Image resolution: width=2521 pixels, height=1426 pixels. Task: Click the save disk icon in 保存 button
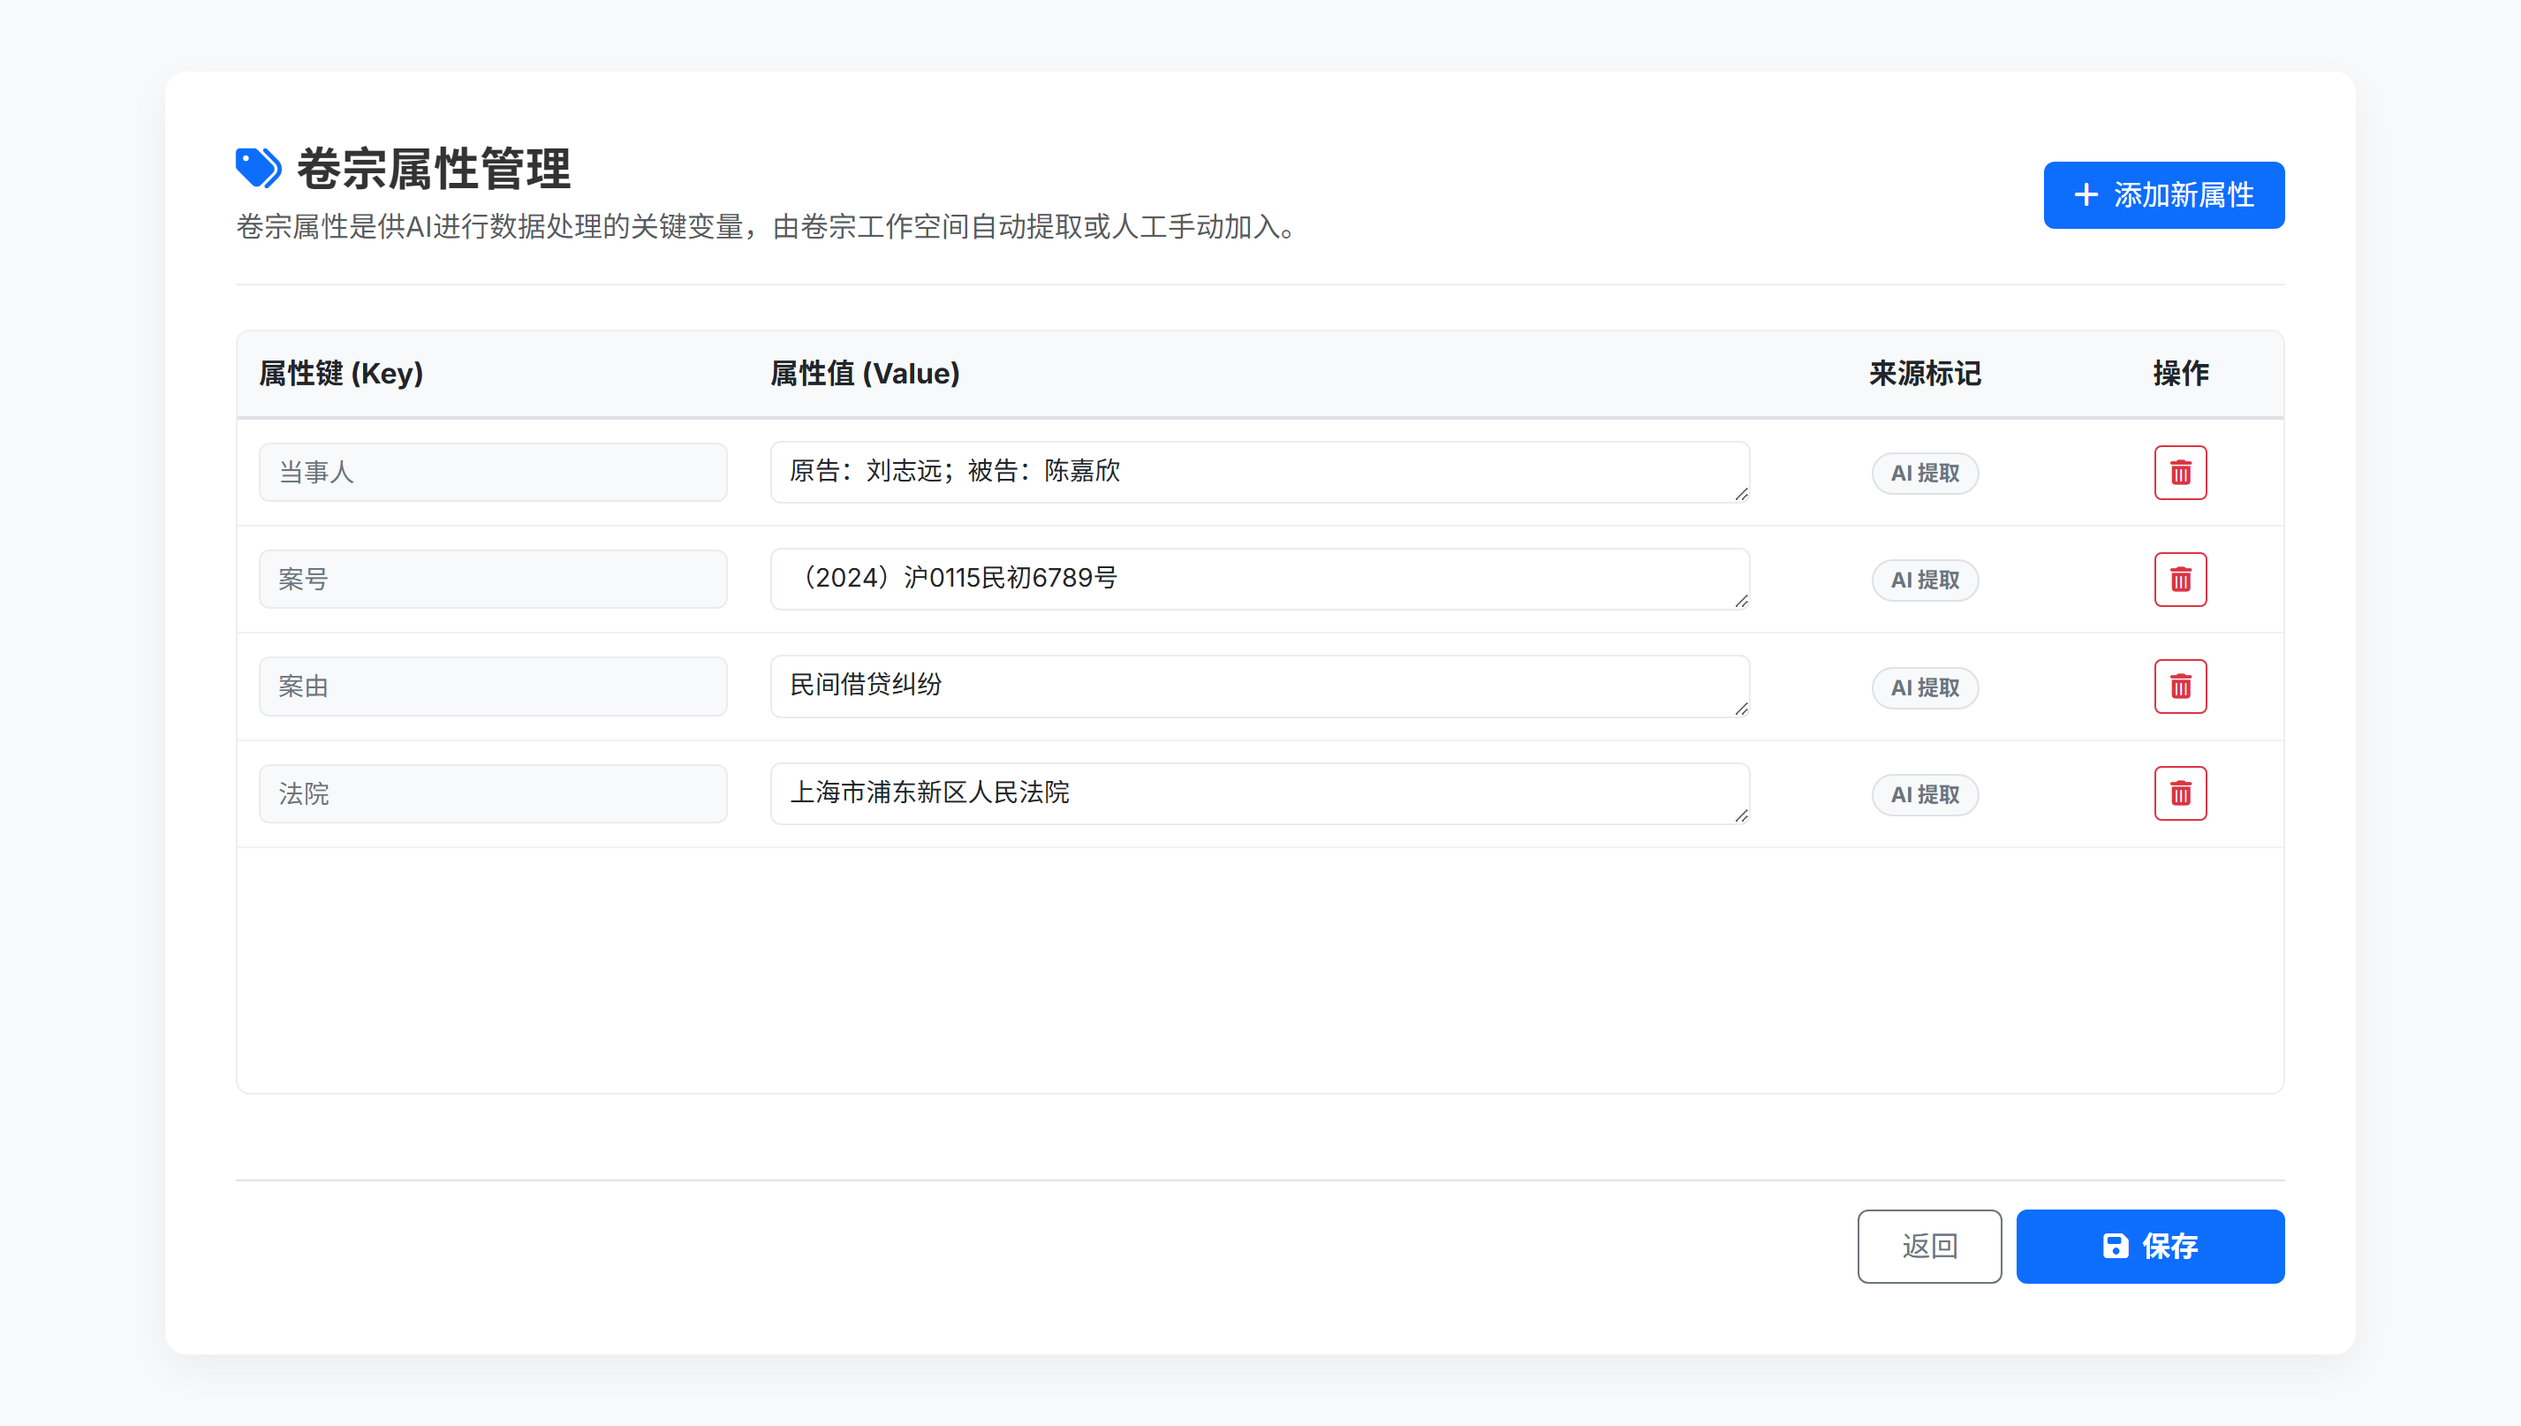[x=2117, y=1246]
